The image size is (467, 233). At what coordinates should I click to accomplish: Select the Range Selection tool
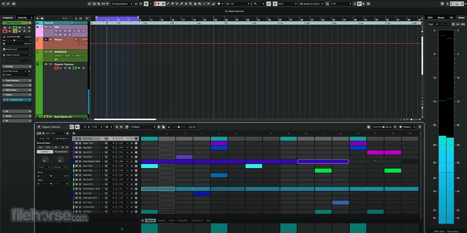coord(163,4)
